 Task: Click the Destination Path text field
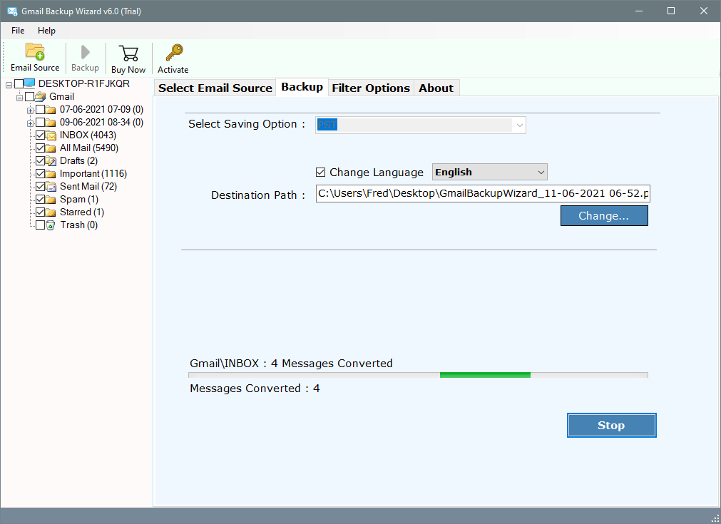click(483, 193)
